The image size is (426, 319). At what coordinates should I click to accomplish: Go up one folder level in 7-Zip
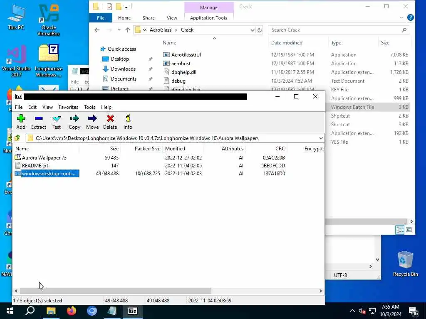point(17,138)
